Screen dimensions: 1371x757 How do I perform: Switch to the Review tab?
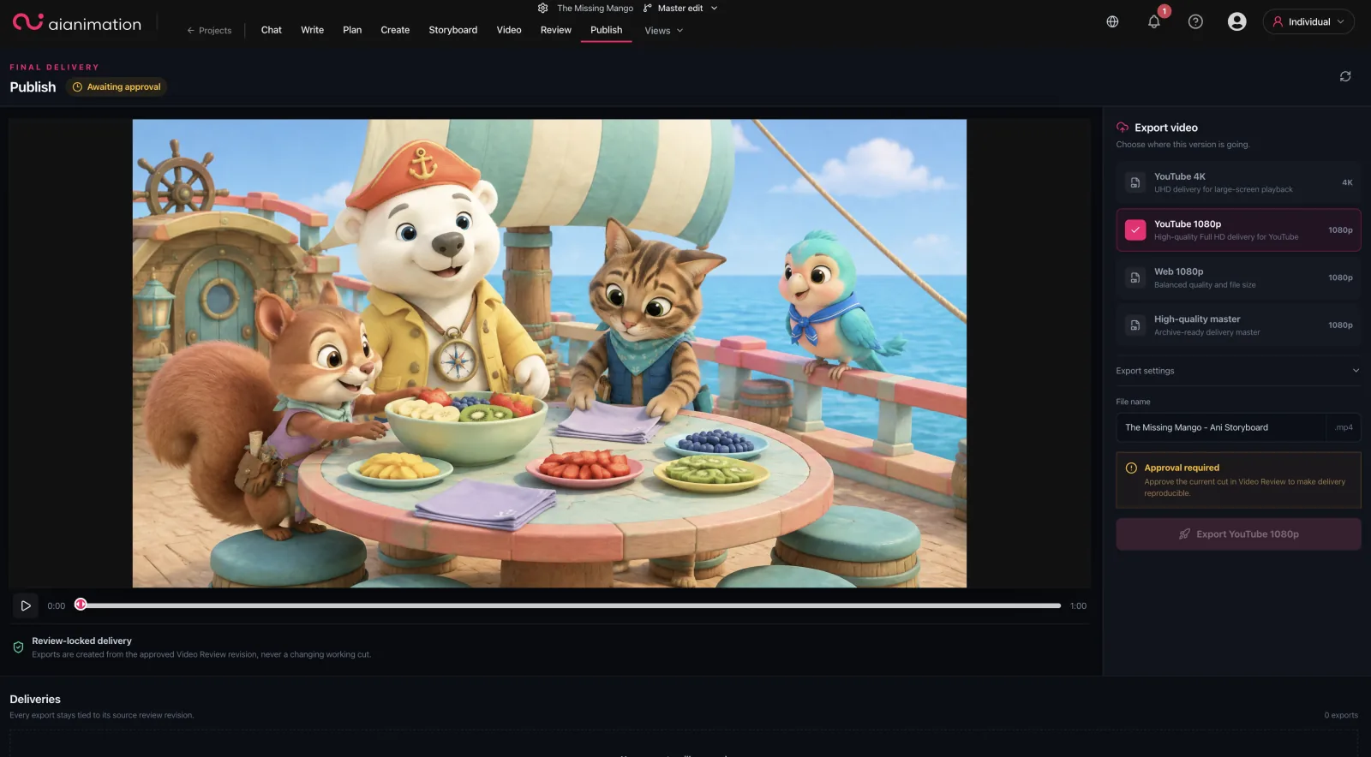coord(556,30)
